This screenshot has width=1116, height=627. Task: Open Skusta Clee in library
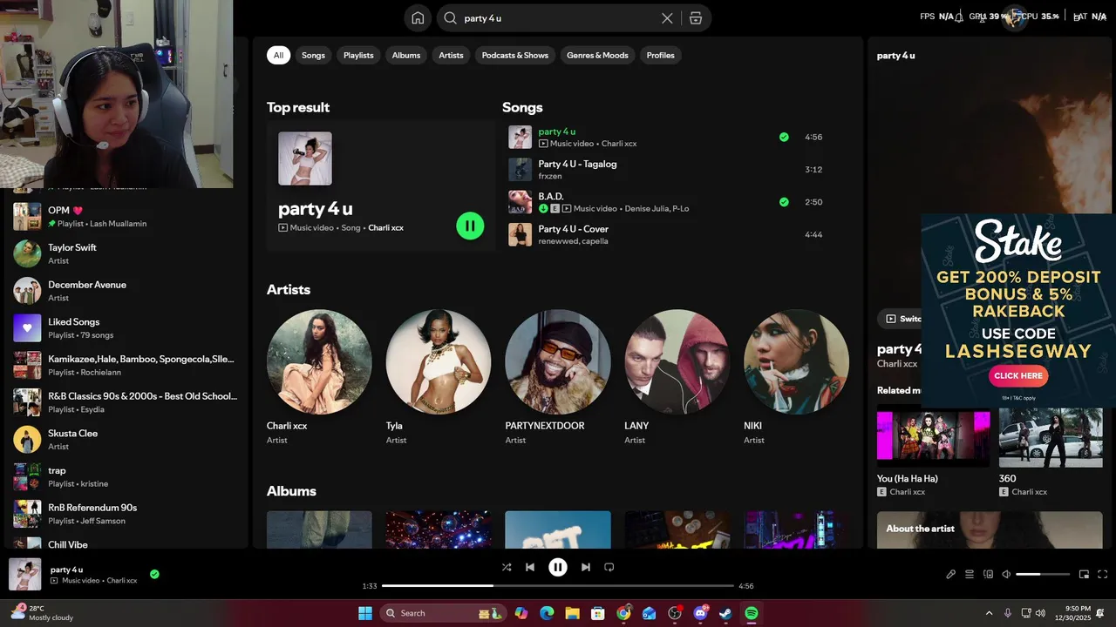pyautogui.click(x=126, y=439)
